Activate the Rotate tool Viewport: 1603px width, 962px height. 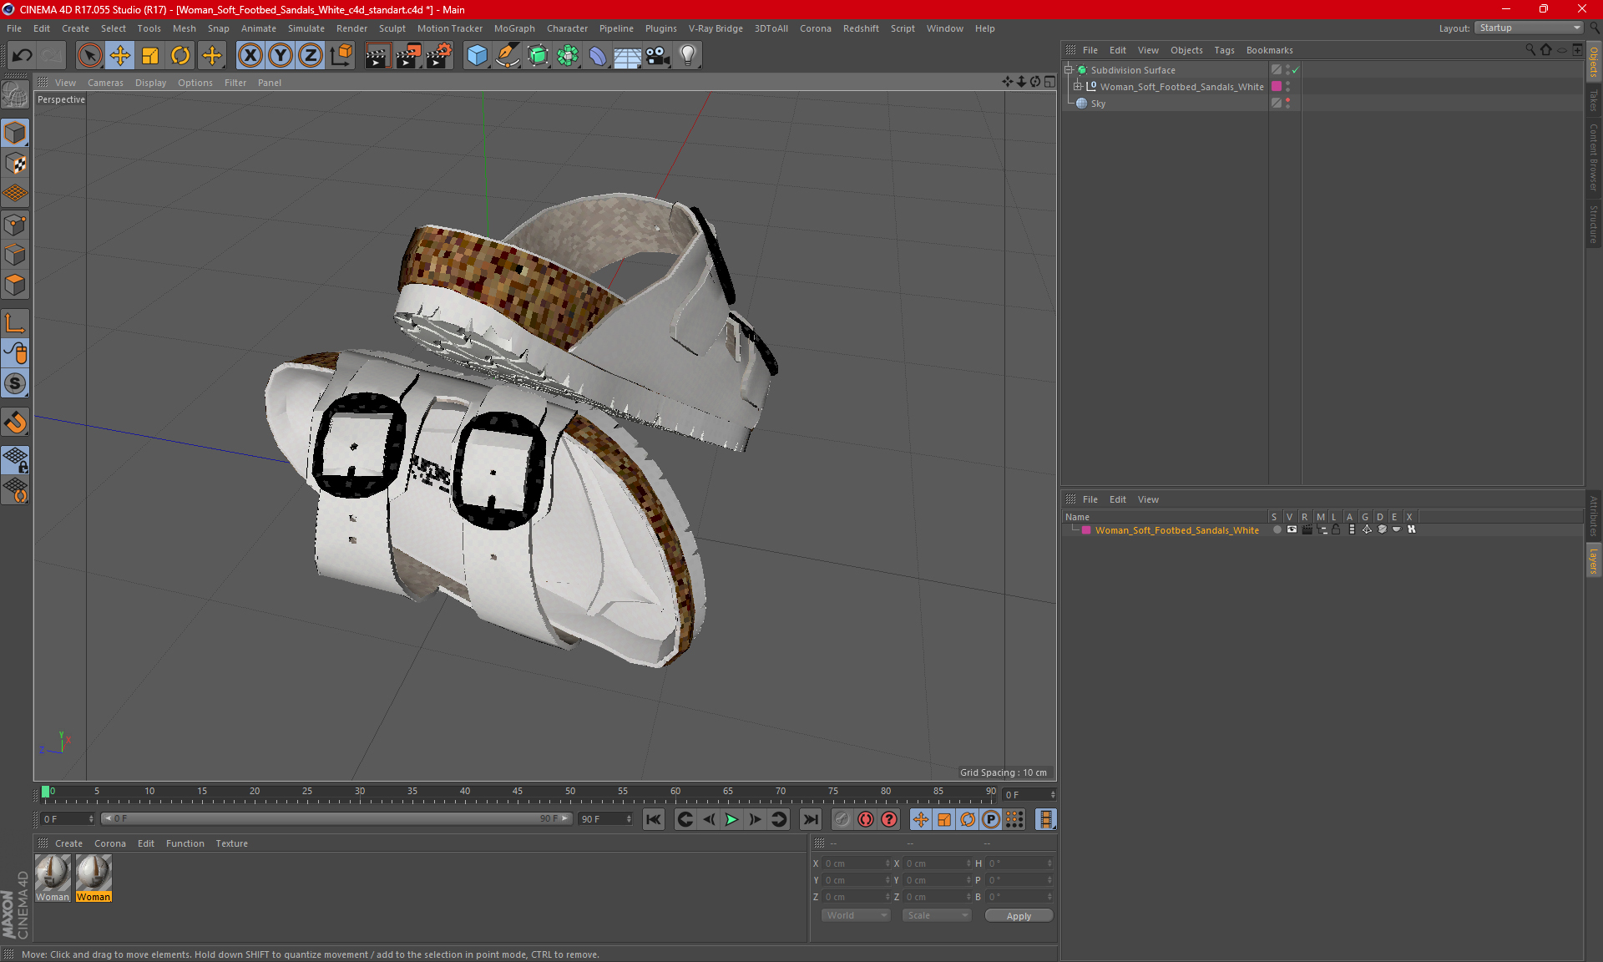click(x=180, y=56)
